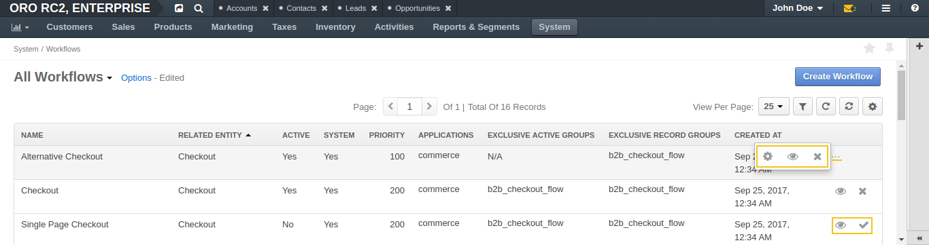Sort by the Created At column header

tap(758, 135)
